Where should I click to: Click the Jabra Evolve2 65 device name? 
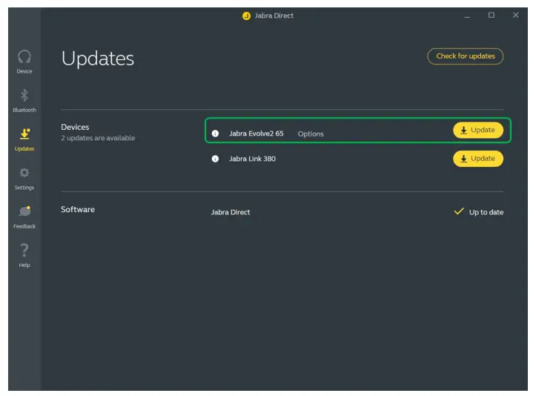[256, 134]
